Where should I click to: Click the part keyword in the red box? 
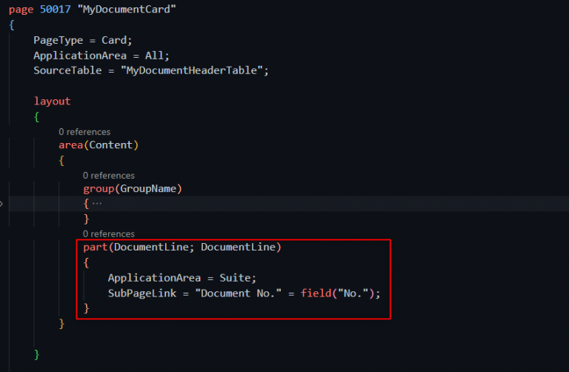click(x=95, y=247)
